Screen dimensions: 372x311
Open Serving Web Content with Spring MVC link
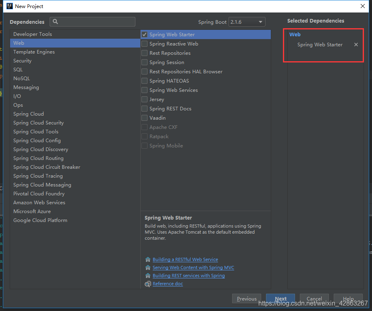tap(193, 267)
